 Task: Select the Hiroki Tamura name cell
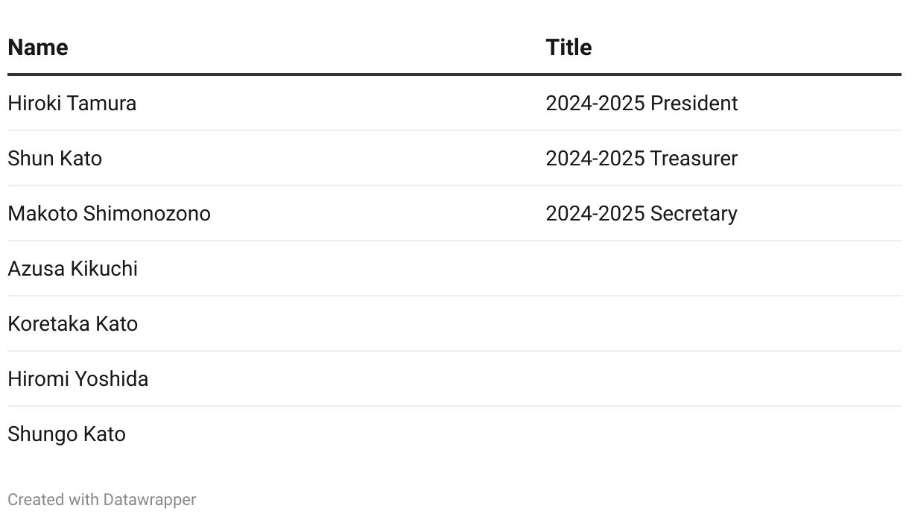273,103
